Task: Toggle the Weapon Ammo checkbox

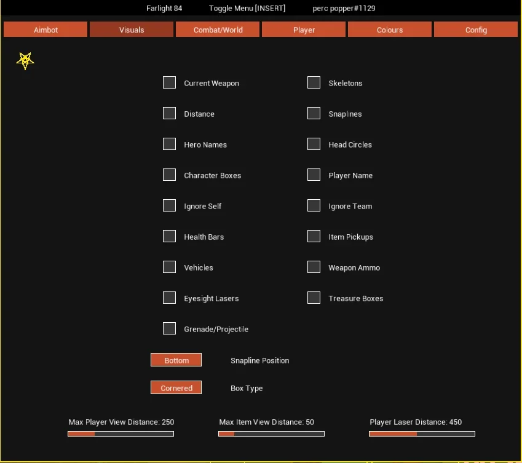Action: 314,267
